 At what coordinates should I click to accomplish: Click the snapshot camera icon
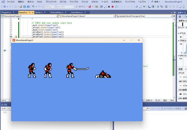181,94
